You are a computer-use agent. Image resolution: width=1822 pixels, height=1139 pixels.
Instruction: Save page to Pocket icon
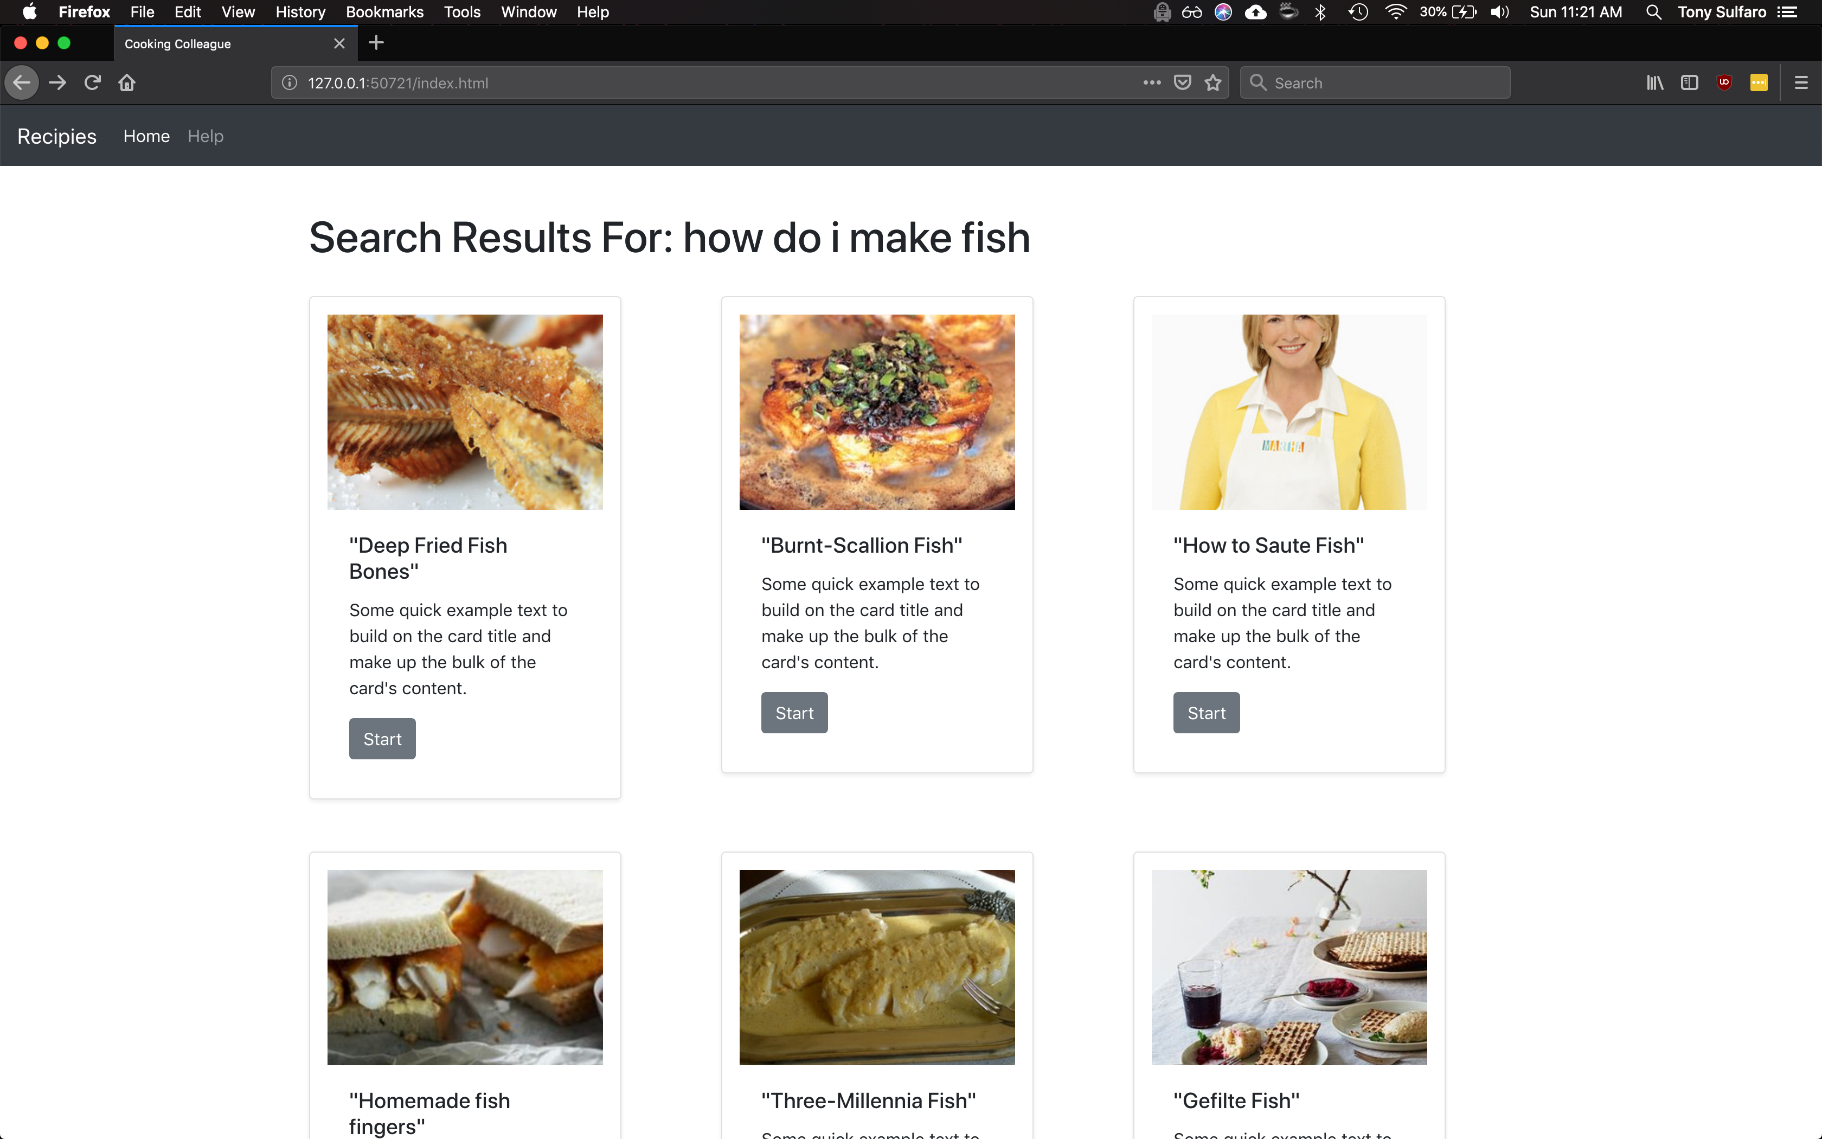point(1182,83)
